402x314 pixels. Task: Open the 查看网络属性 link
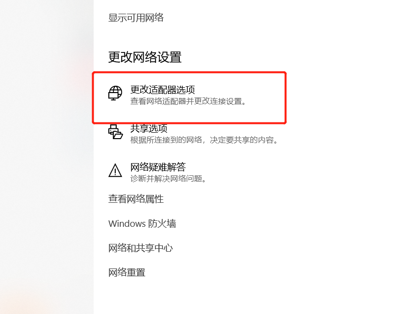click(136, 199)
